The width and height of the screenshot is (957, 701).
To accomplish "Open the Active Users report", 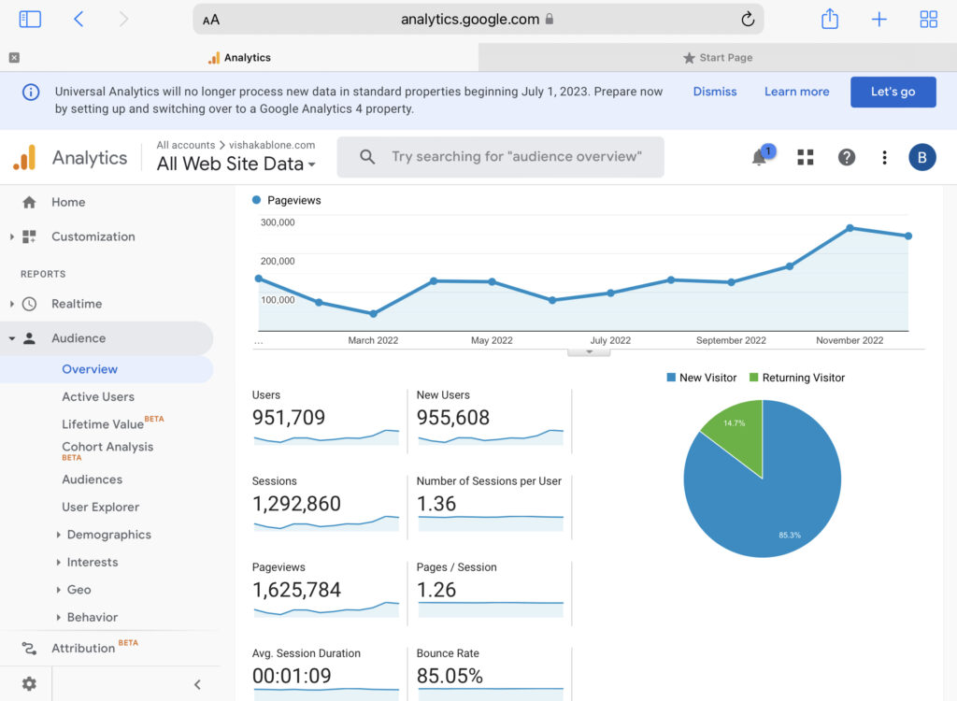I will click(x=97, y=396).
